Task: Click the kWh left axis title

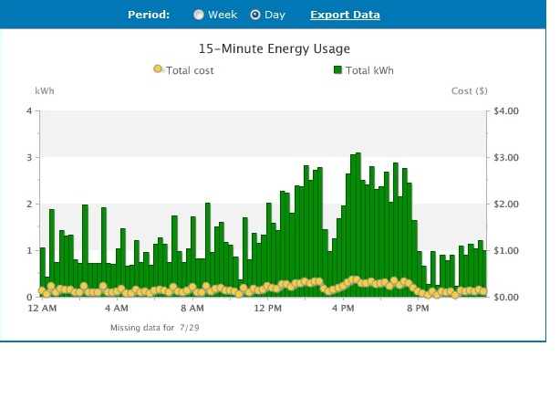Action: [45, 91]
